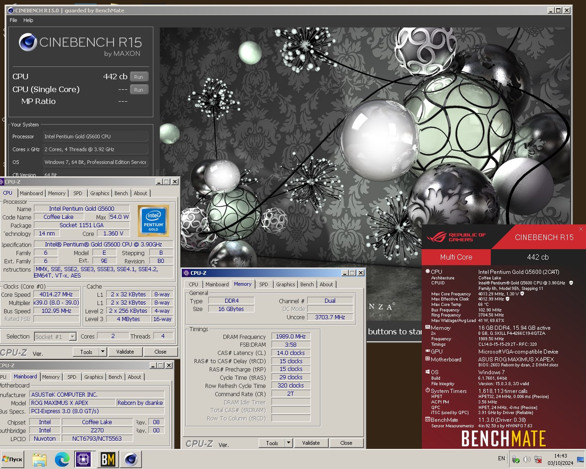Close the BenchMate result panel with X
Image resolution: width=586 pixels, height=469 pixels.
[581, 229]
